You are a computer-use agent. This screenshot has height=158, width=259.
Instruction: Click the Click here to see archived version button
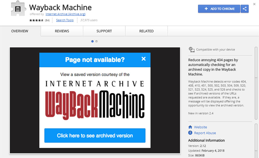pos(95,136)
